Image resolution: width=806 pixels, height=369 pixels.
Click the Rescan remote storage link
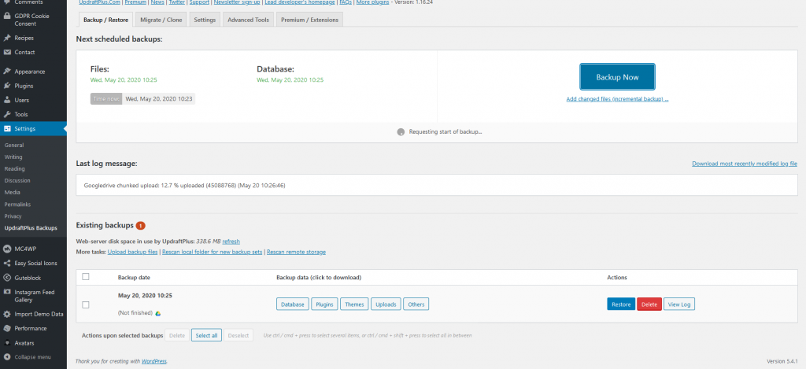point(296,253)
